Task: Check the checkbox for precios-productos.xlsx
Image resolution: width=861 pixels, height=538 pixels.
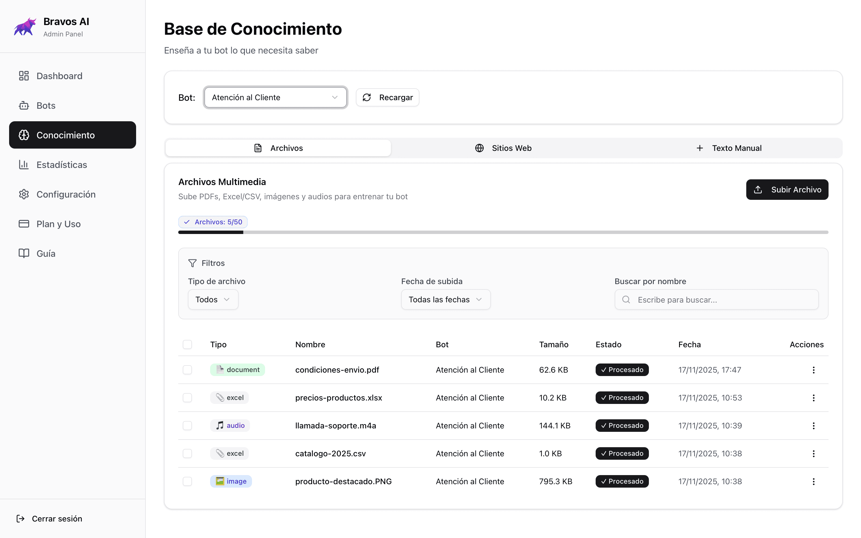Action: point(188,397)
